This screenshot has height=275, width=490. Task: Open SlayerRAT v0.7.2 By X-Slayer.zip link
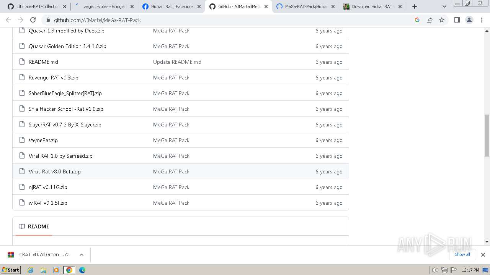pos(65,125)
